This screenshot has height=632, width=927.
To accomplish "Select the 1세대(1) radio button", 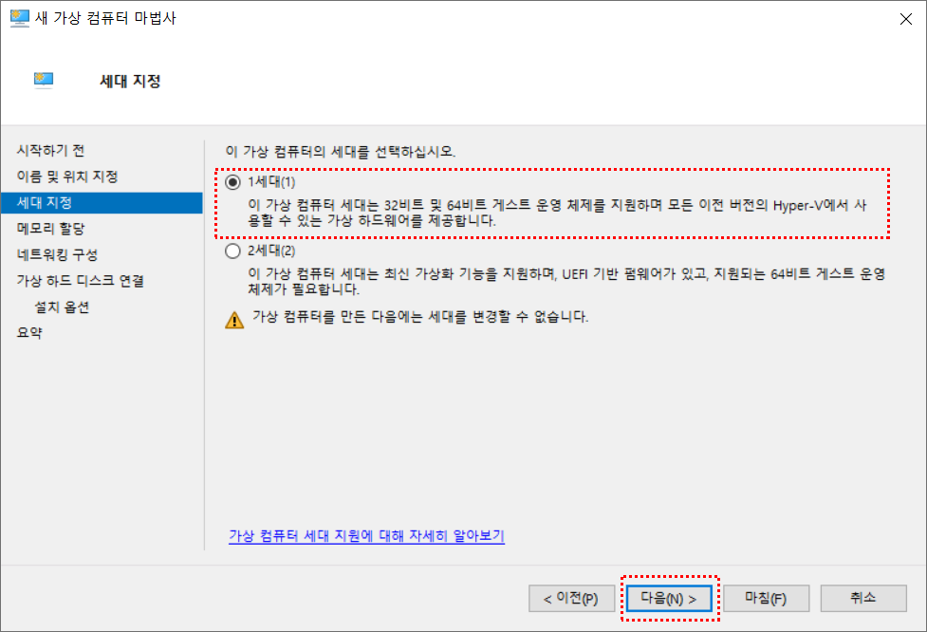I will (x=232, y=182).
